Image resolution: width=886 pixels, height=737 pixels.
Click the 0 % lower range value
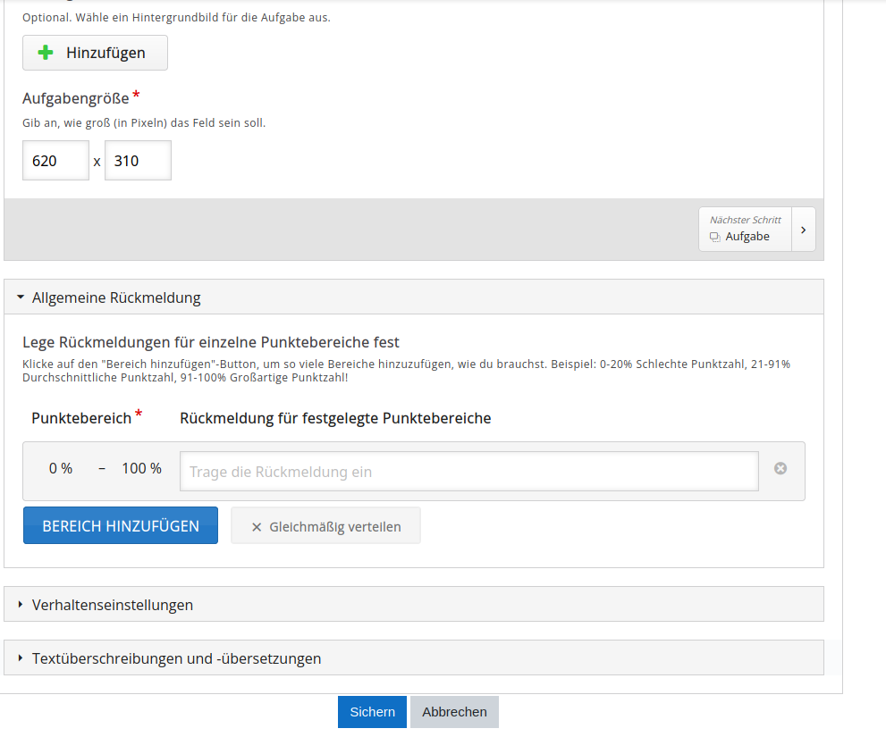[x=61, y=468]
